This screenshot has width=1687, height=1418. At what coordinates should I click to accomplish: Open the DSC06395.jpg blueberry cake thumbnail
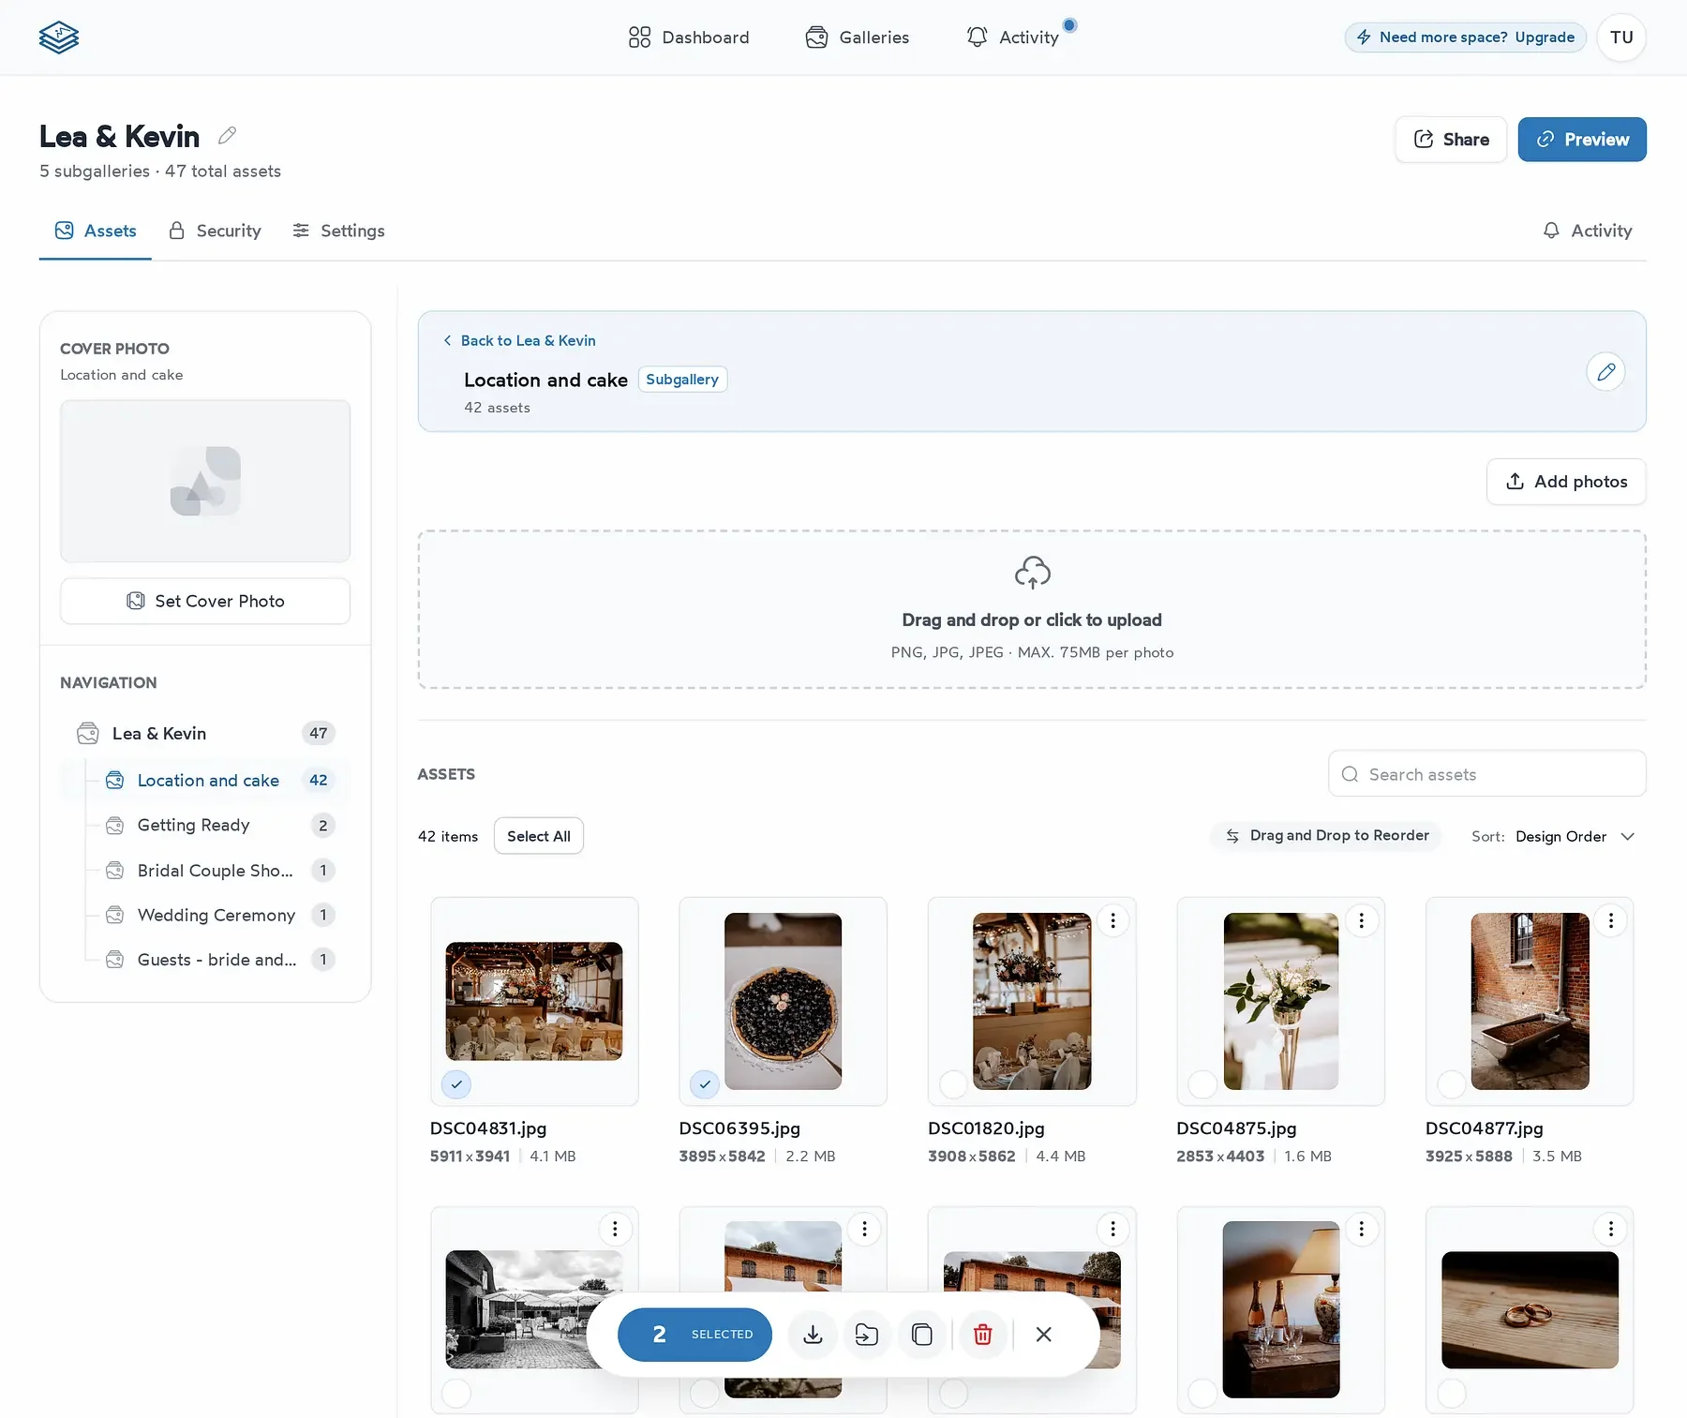[784, 1001]
